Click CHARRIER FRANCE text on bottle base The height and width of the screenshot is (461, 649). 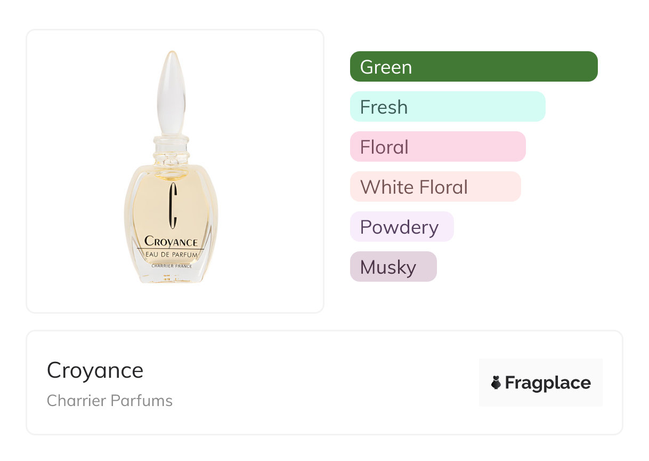(x=171, y=265)
